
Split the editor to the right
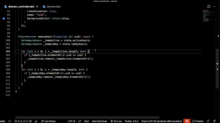(209, 6)
